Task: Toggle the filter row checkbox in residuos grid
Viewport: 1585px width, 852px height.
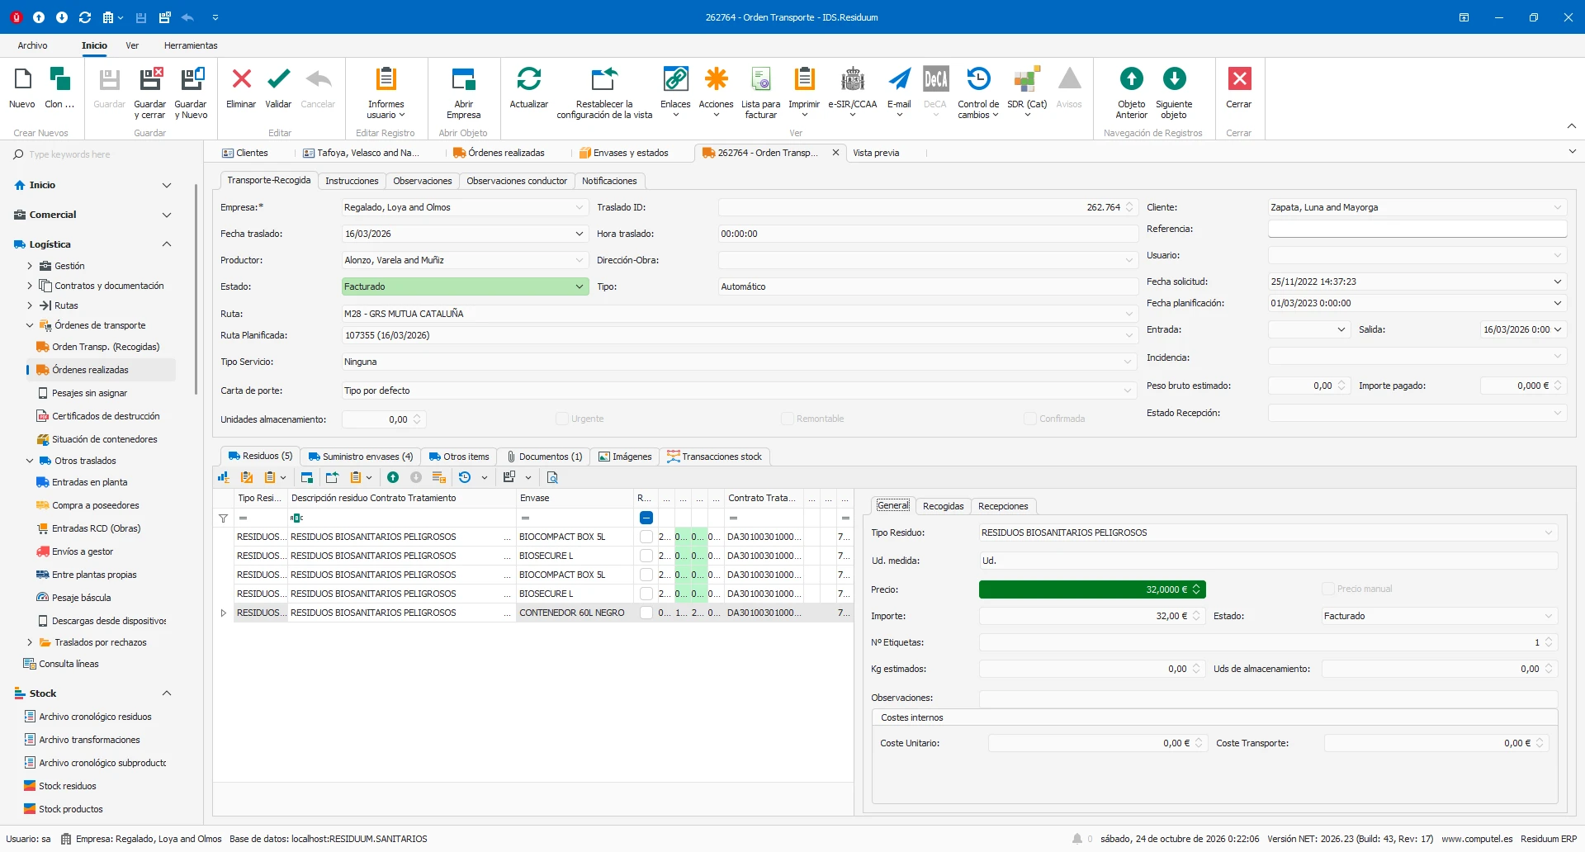Action: click(646, 518)
